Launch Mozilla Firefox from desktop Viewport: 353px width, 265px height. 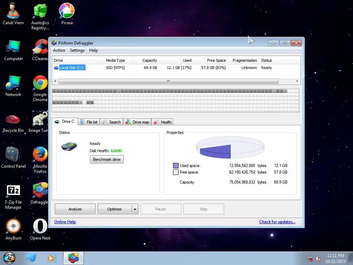[x=40, y=160]
